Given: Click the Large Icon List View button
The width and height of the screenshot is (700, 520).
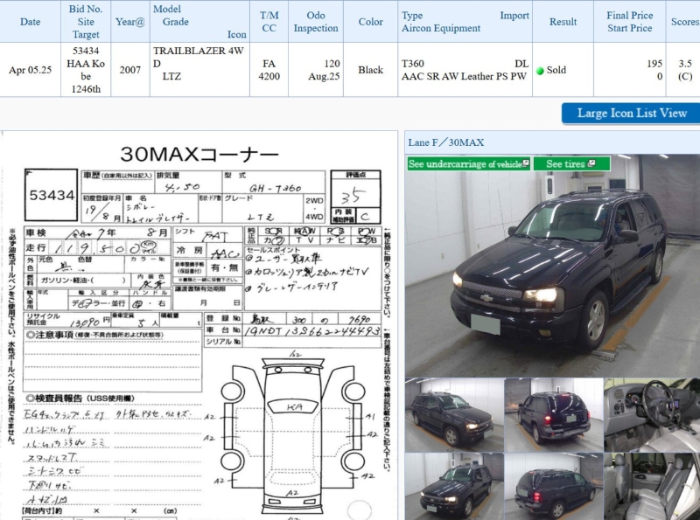Looking at the screenshot, I should click(x=632, y=113).
